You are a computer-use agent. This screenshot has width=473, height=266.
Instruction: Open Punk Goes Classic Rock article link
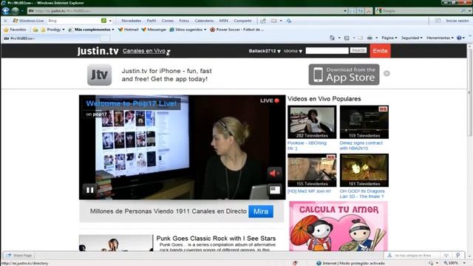tap(216, 238)
